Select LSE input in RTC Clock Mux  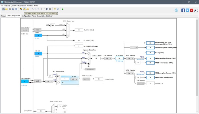pos(68,30)
